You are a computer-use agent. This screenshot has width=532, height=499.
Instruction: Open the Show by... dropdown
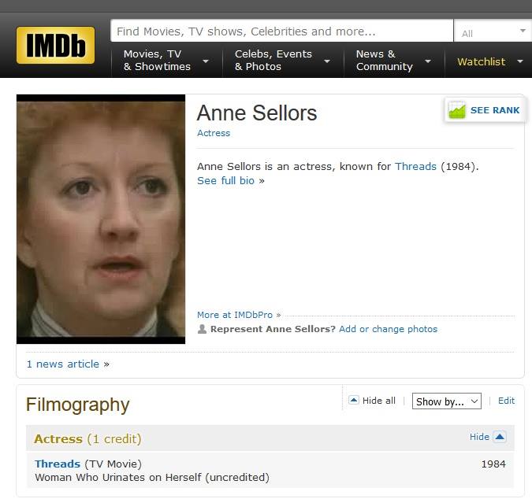tap(447, 401)
